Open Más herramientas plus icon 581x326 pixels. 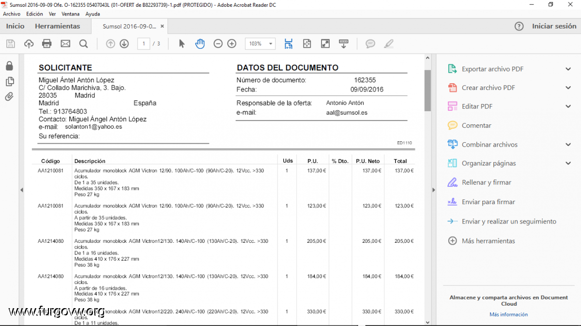[453, 241]
